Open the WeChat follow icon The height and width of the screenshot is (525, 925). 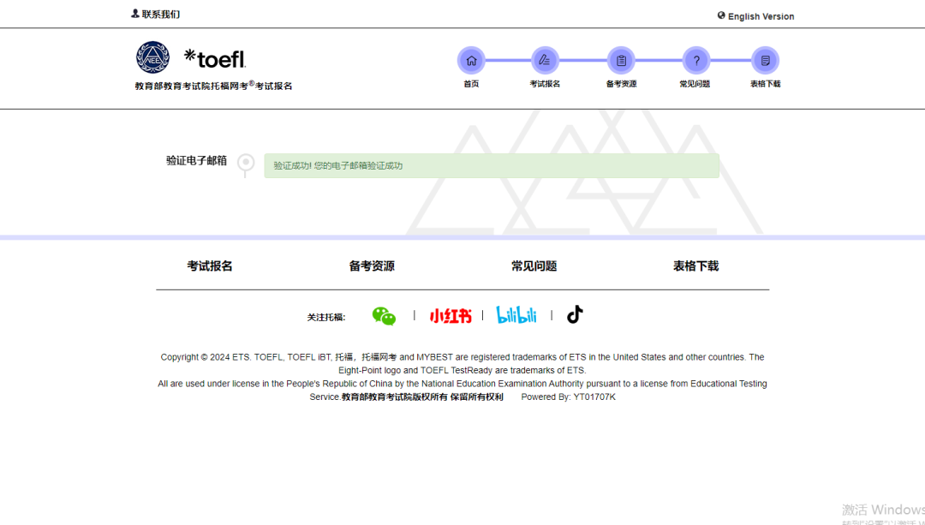384,316
